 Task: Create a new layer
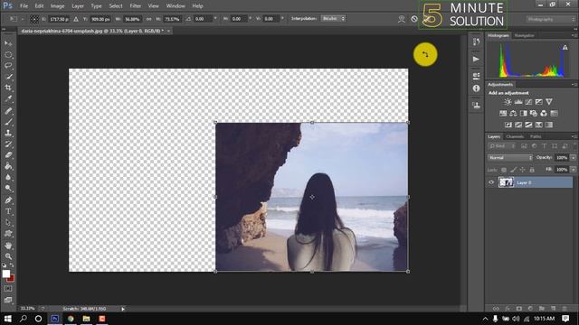click(553, 309)
